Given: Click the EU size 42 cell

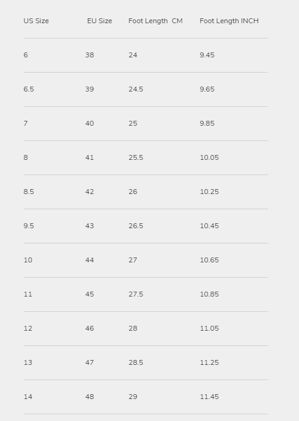Looking at the screenshot, I should (90, 192).
